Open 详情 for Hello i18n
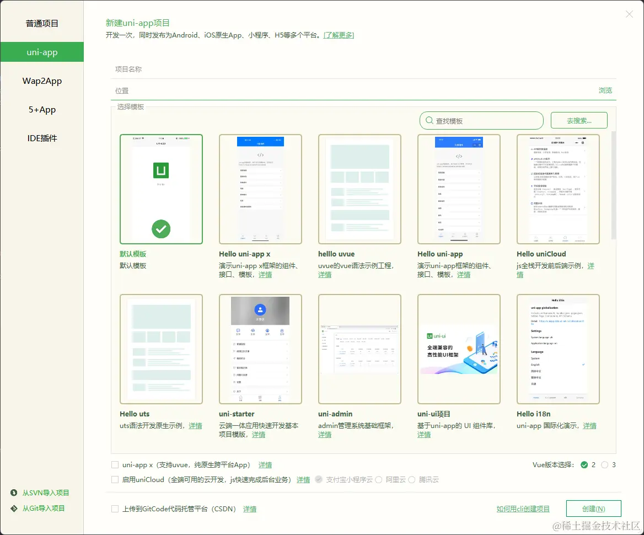The width and height of the screenshot is (644, 535). tap(589, 426)
